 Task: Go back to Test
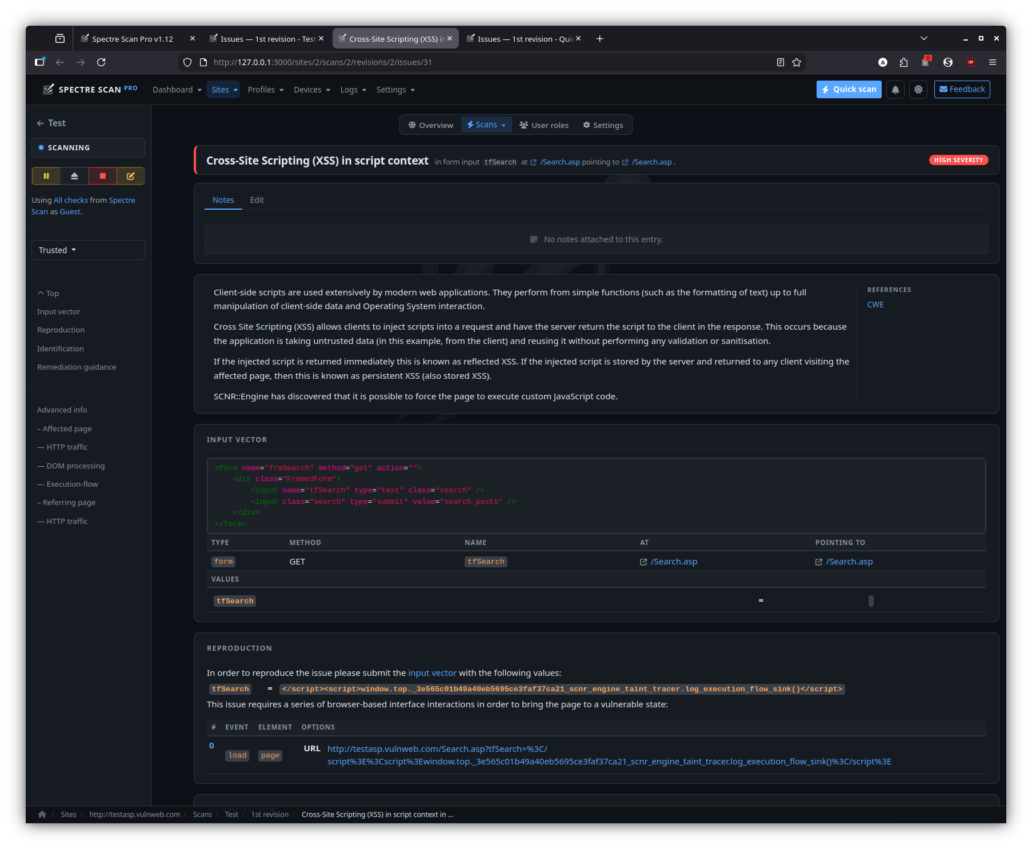[51, 123]
